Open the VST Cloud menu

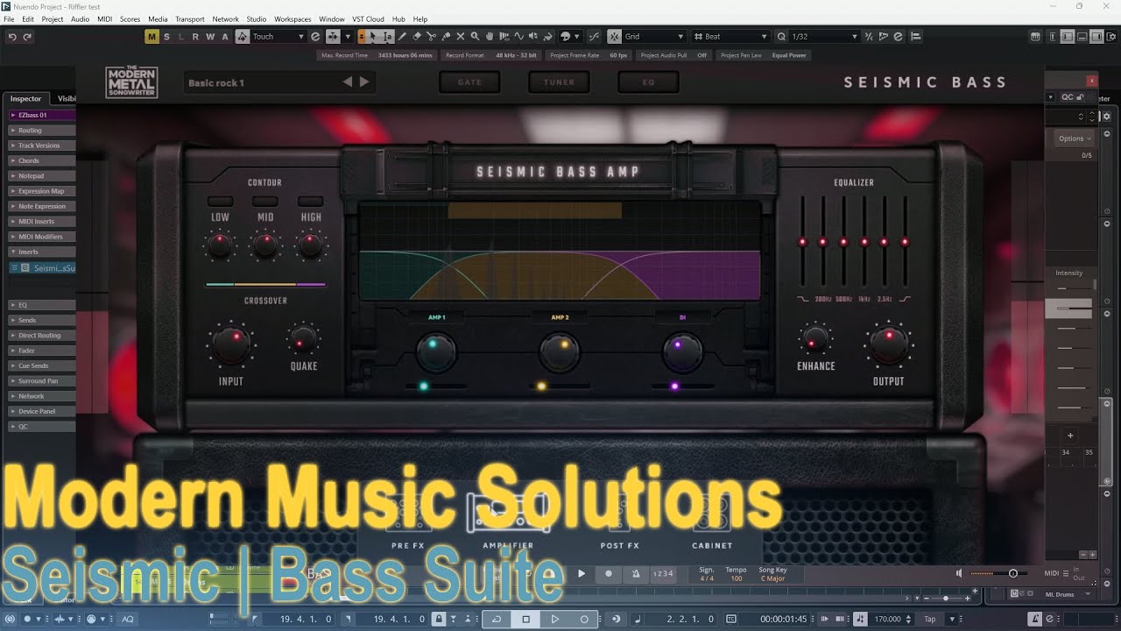click(x=368, y=19)
